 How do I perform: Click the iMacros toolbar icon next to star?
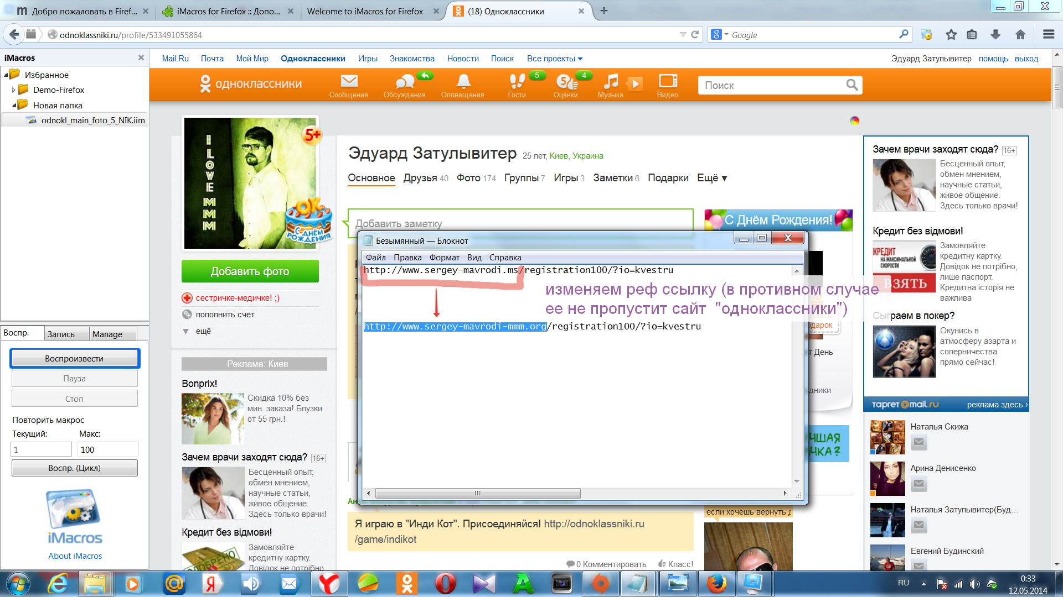click(x=926, y=34)
